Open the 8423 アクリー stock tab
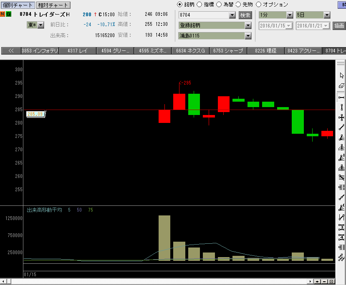Screen dimensions: 346x285 click(x=303, y=51)
